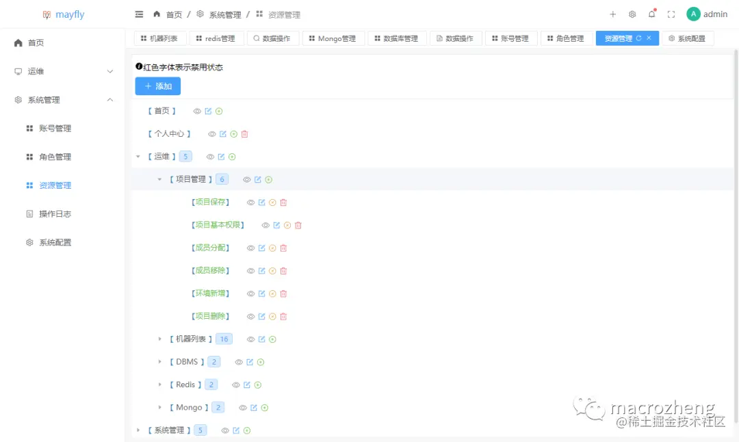Open 角色管理 in the sidebar
Viewport: 739px width, 442px height.
pyautogui.click(x=55, y=157)
